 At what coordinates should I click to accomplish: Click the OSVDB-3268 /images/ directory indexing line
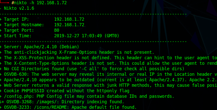click(64, 102)
